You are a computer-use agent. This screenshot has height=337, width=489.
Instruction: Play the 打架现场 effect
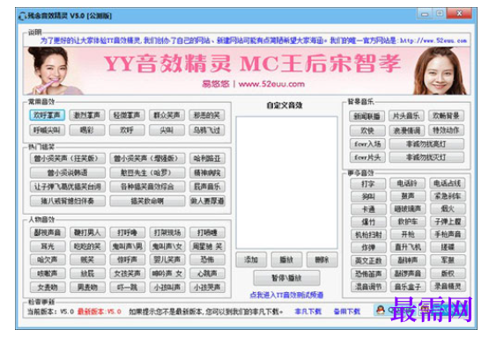[x=167, y=232]
